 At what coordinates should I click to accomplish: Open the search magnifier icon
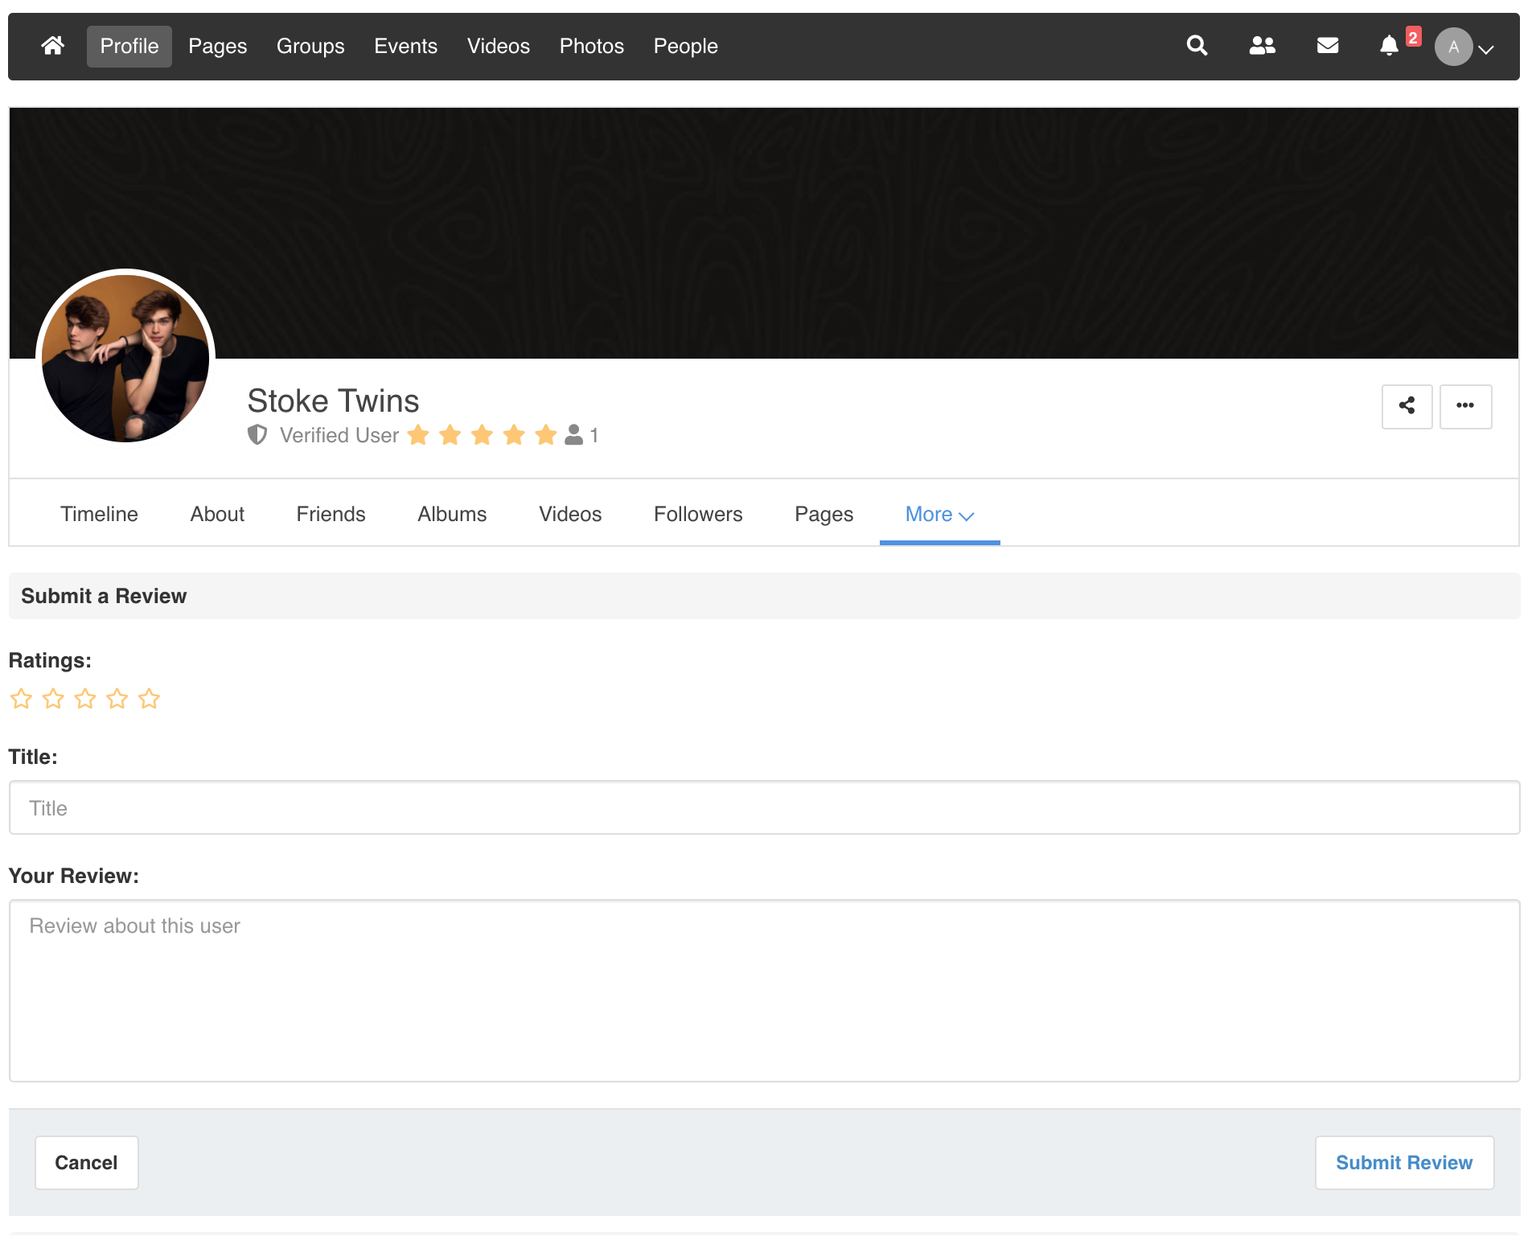click(1197, 46)
